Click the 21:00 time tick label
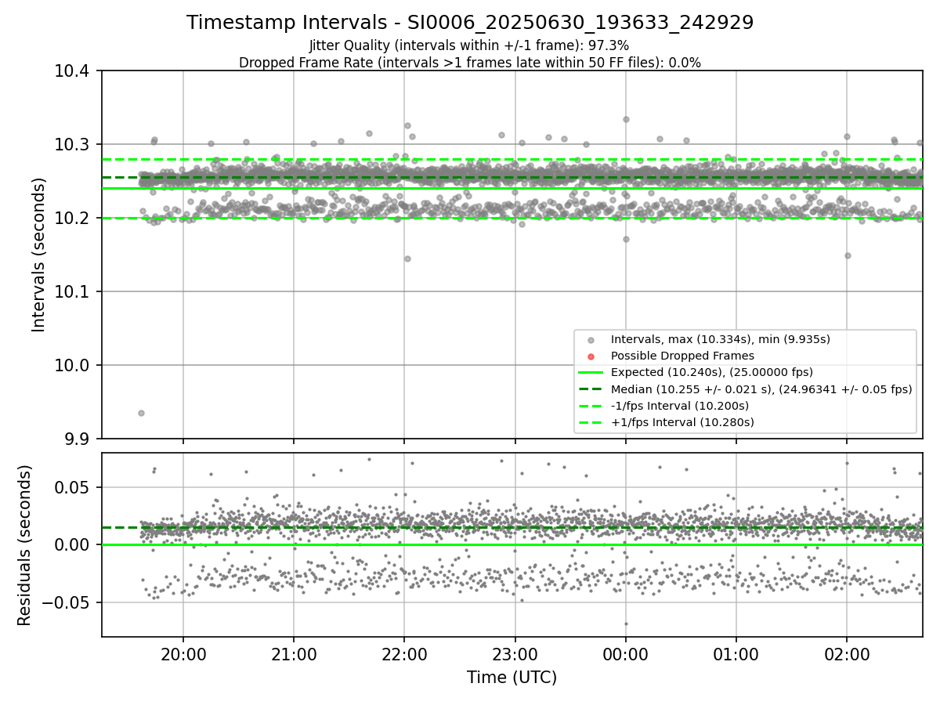Viewport: 940px width, 705px height. coord(294,656)
